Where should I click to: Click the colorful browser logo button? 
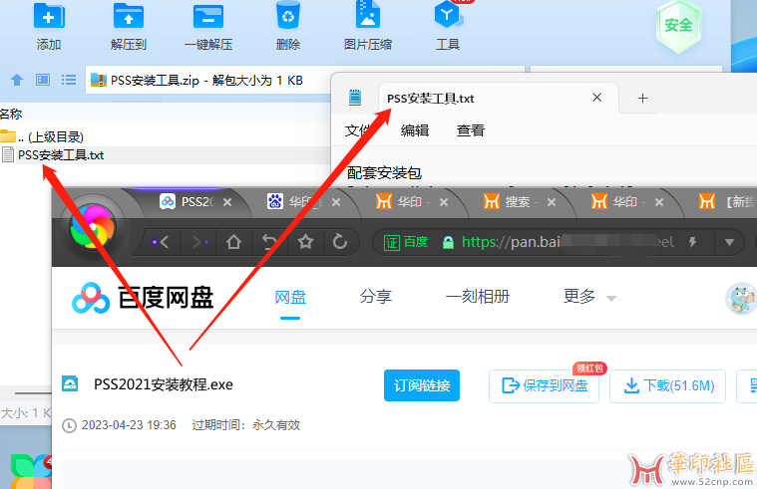pos(92,227)
